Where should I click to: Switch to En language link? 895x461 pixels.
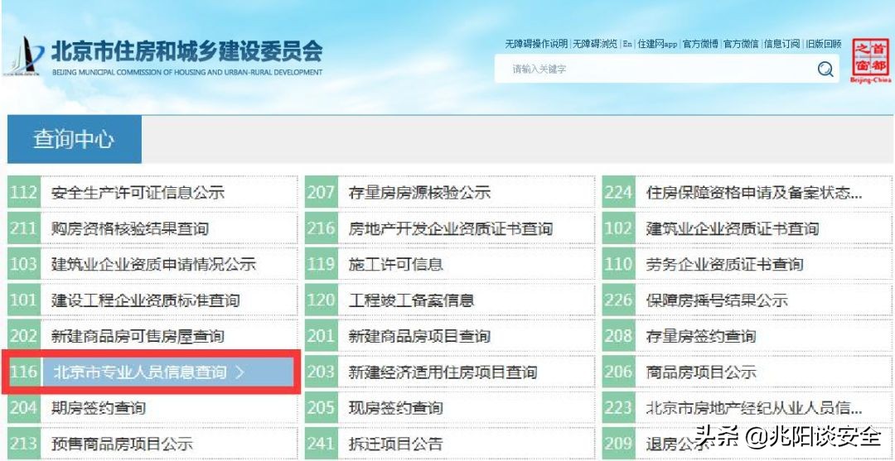(x=627, y=44)
